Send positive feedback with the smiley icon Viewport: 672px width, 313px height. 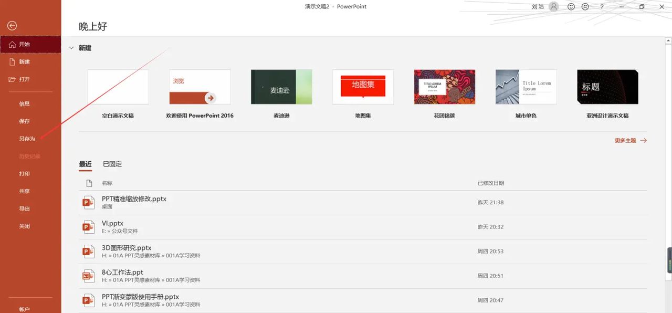click(570, 6)
